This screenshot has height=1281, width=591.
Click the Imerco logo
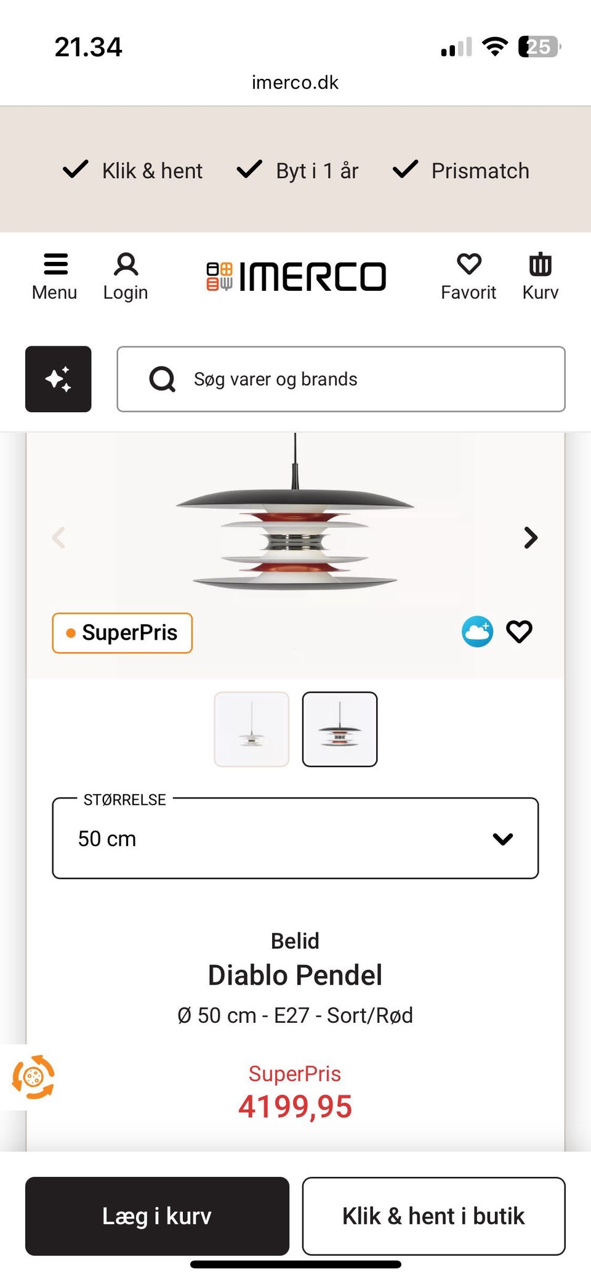296,276
